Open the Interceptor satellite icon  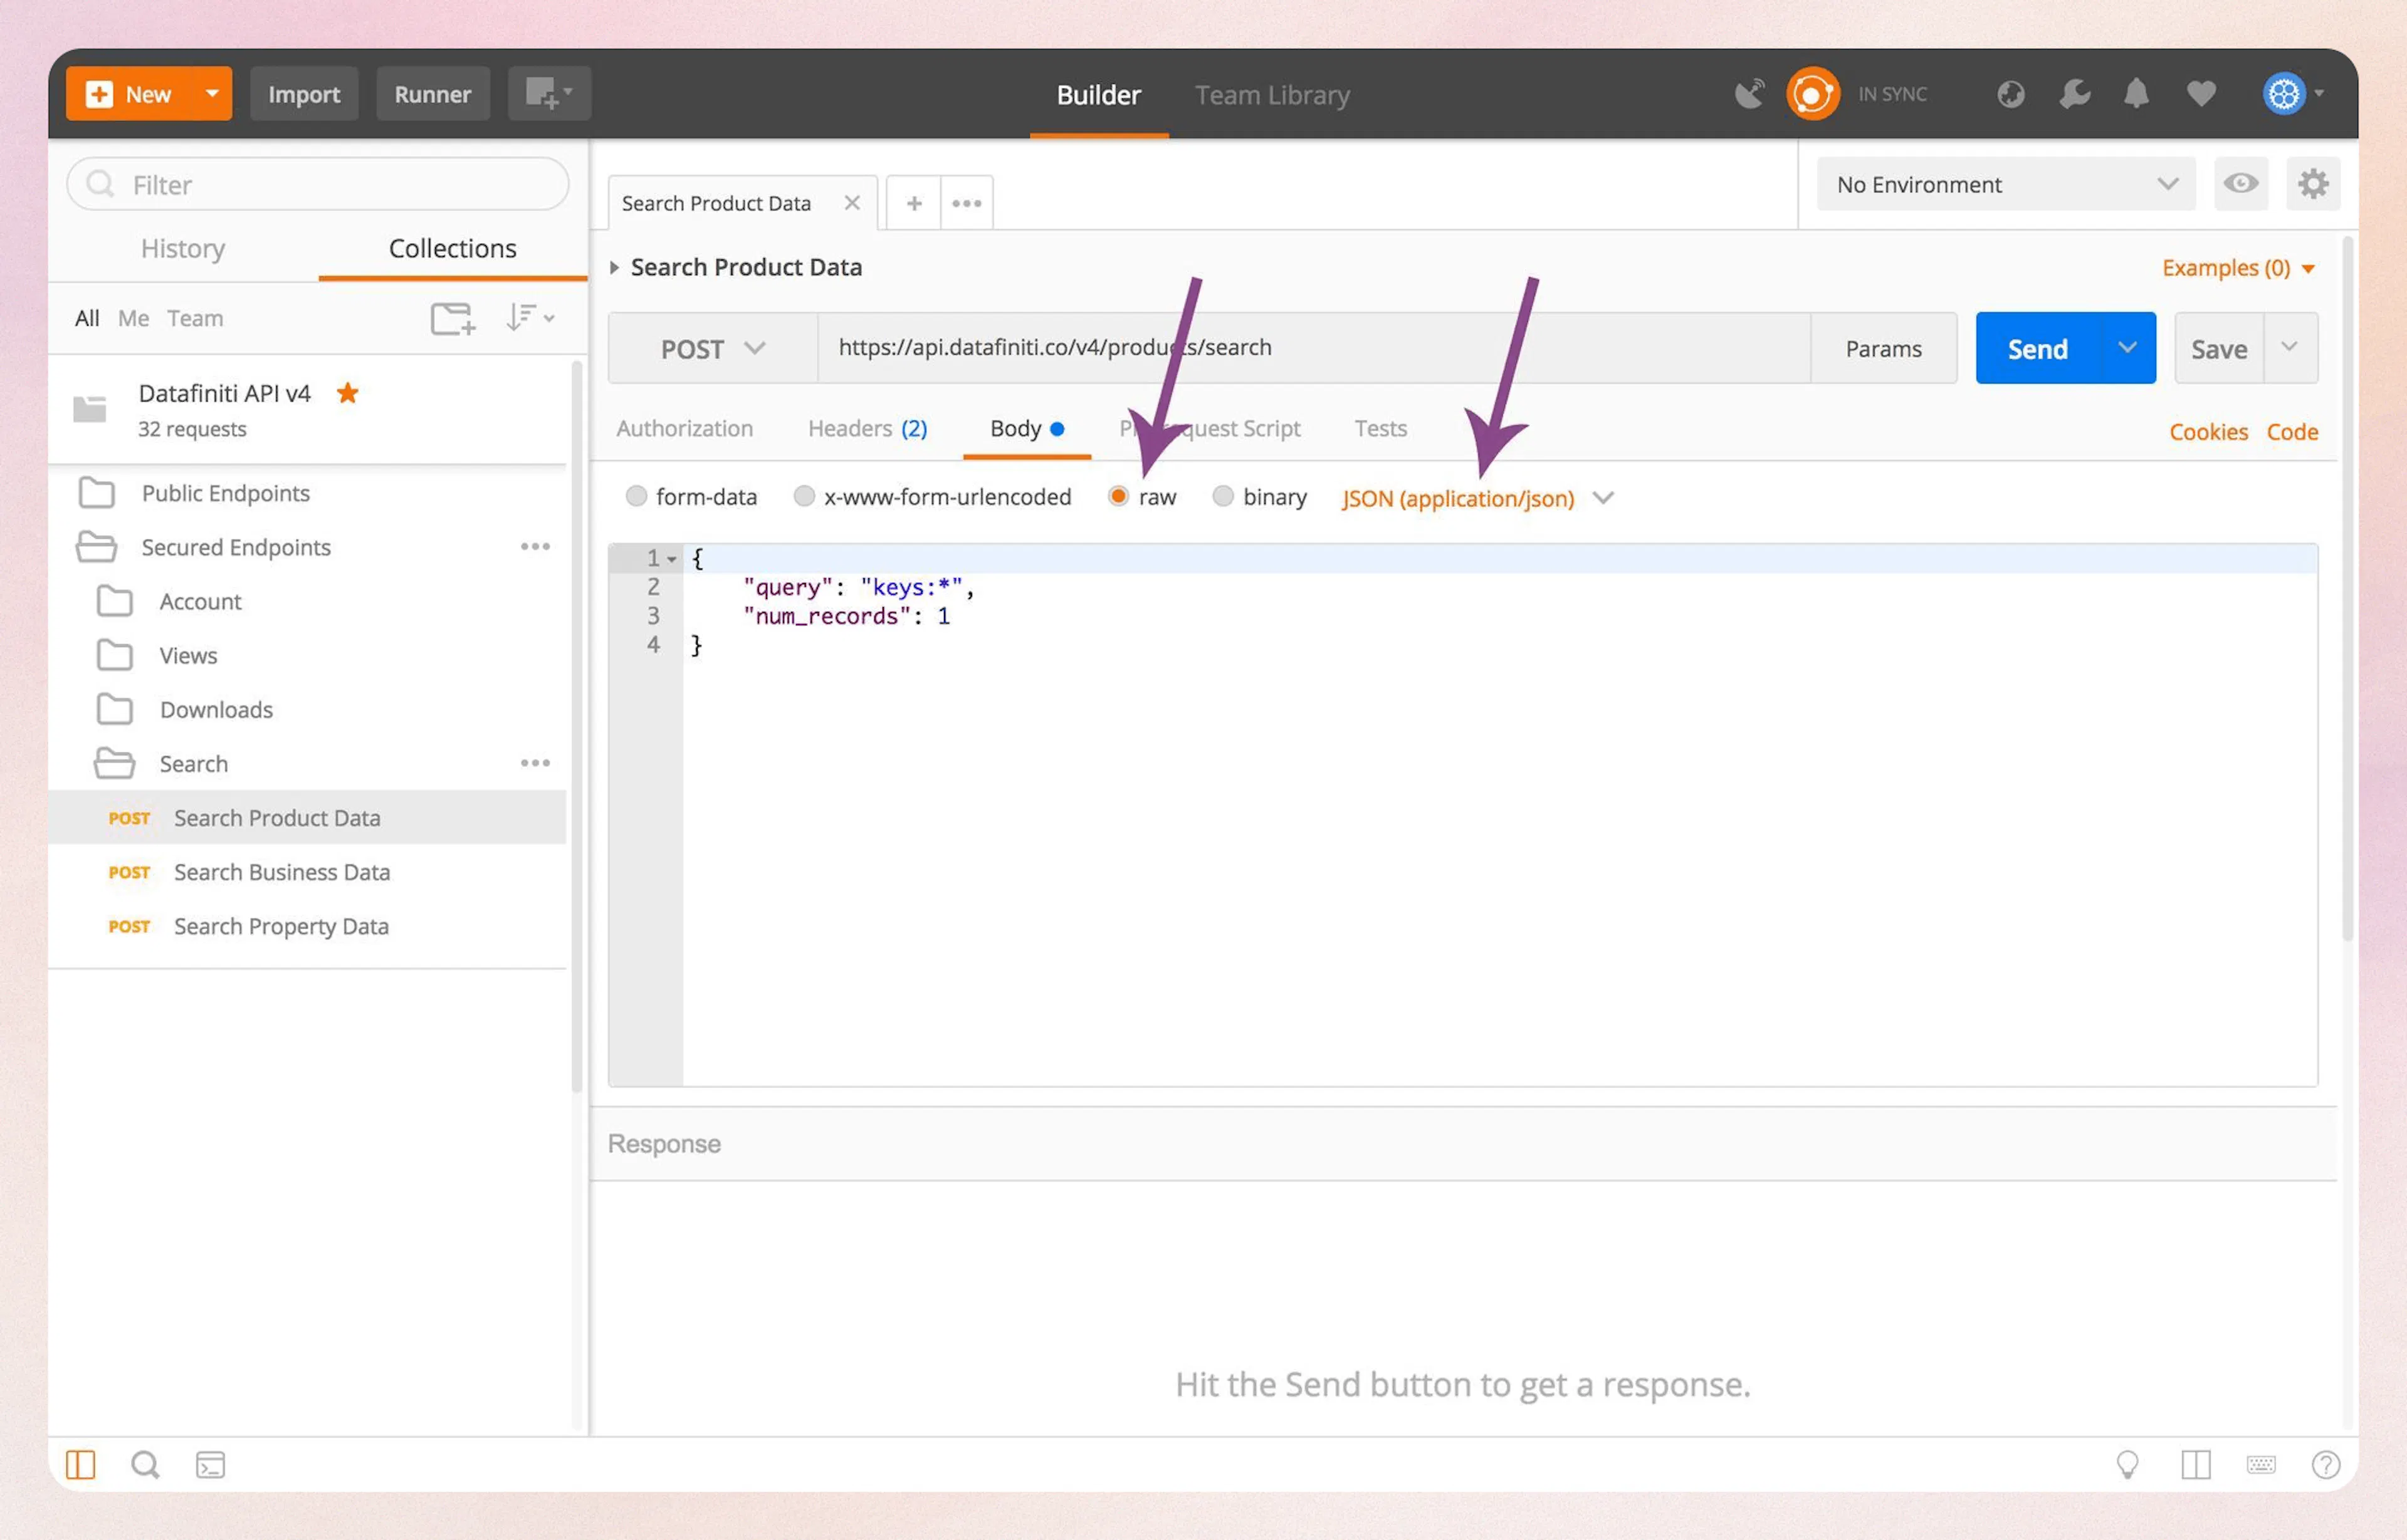1749,92
